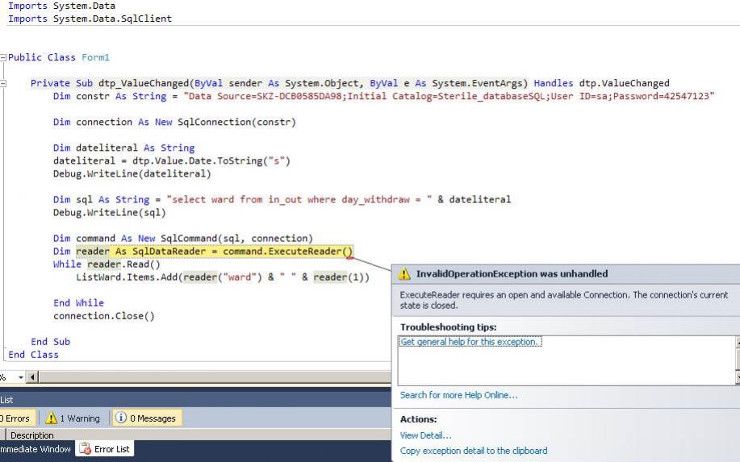Click Debug.WriteLine(dateliteral) line
740x462 pixels.
click(x=132, y=174)
